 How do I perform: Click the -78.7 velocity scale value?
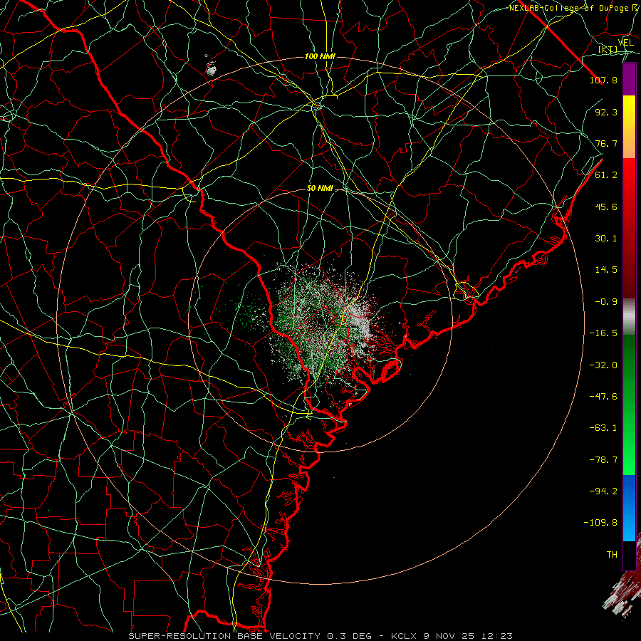coord(603,460)
